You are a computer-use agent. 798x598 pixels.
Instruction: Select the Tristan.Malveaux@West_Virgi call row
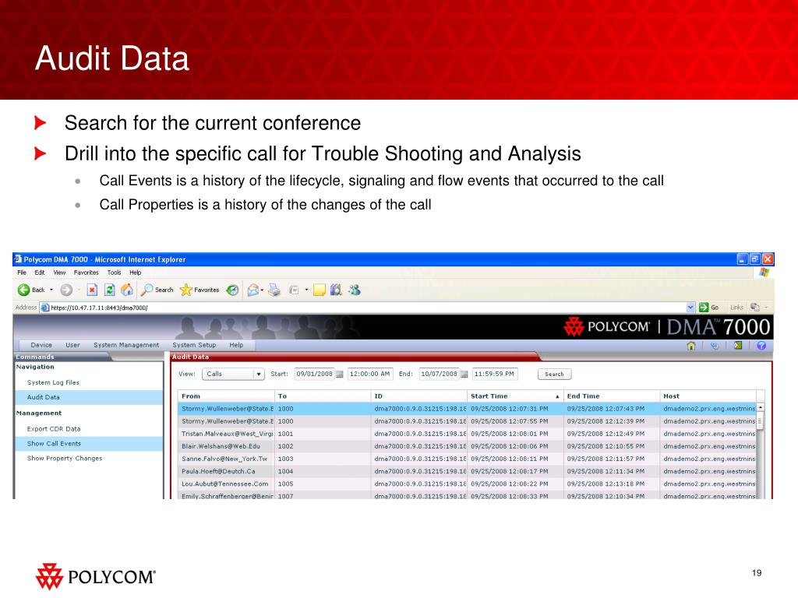(468, 434)
